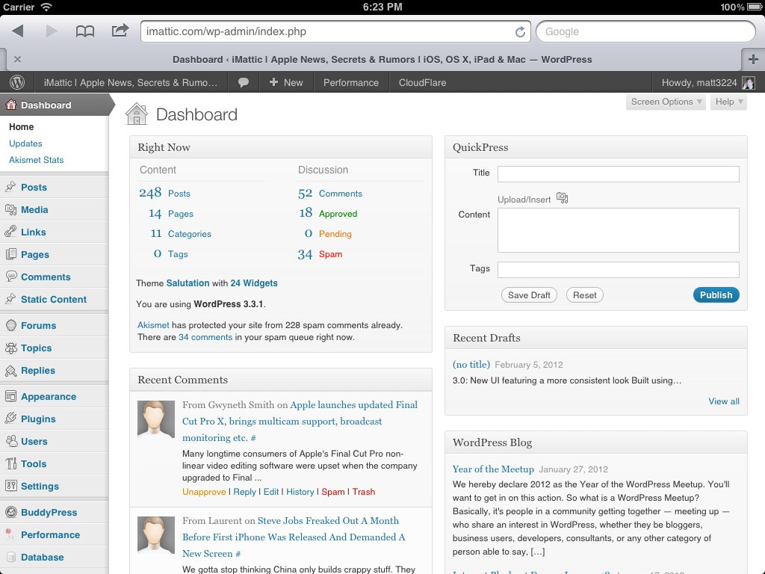The image size is (765, 574).
Task: Click the matt3224 avatar in admin bar
Action: [x=749, y=82]
